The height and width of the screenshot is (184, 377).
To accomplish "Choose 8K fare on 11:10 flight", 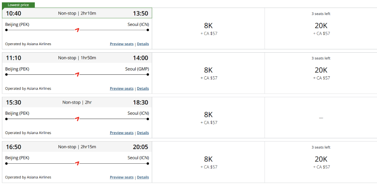I will [208, 73].
